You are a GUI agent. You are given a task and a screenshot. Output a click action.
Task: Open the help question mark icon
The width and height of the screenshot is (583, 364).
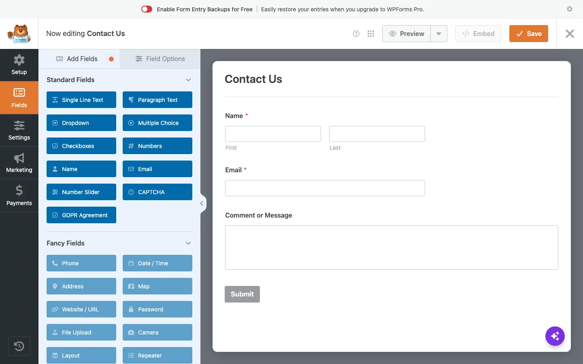pos(356,34)
